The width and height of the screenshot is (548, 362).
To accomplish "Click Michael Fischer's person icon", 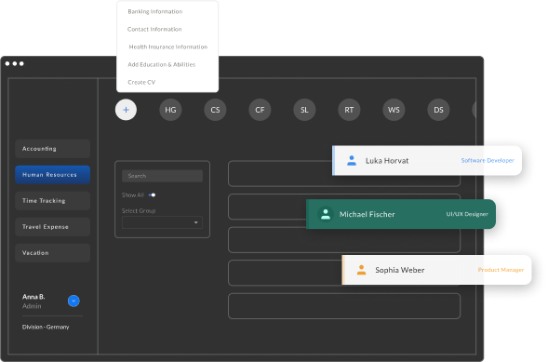I will tap(326, 214).
